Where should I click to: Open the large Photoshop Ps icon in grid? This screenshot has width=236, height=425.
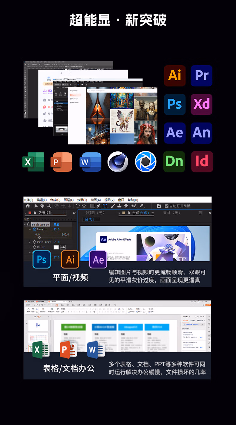[175, 104]
